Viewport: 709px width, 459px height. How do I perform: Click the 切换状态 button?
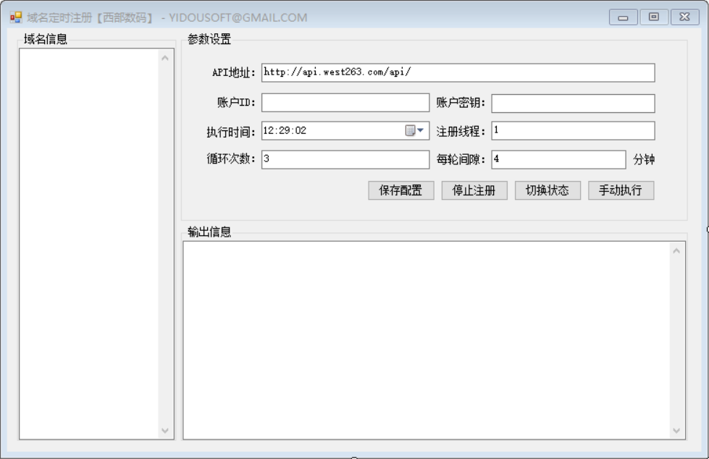coord(548,190)
